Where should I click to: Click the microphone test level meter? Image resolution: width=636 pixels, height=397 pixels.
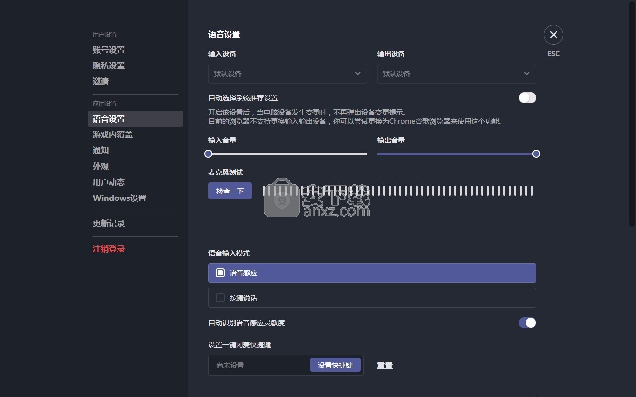[x=397, y=191]
